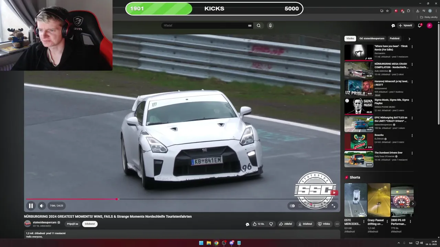The image size is (440, 247).
Task: Open the 'ESTE MERCEDES' short thumbnail
Action: (356, 200)
